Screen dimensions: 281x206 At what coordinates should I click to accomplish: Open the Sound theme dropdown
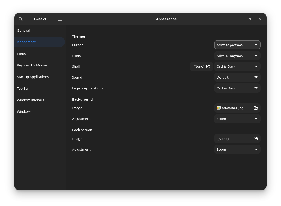[x=237, y=78]
